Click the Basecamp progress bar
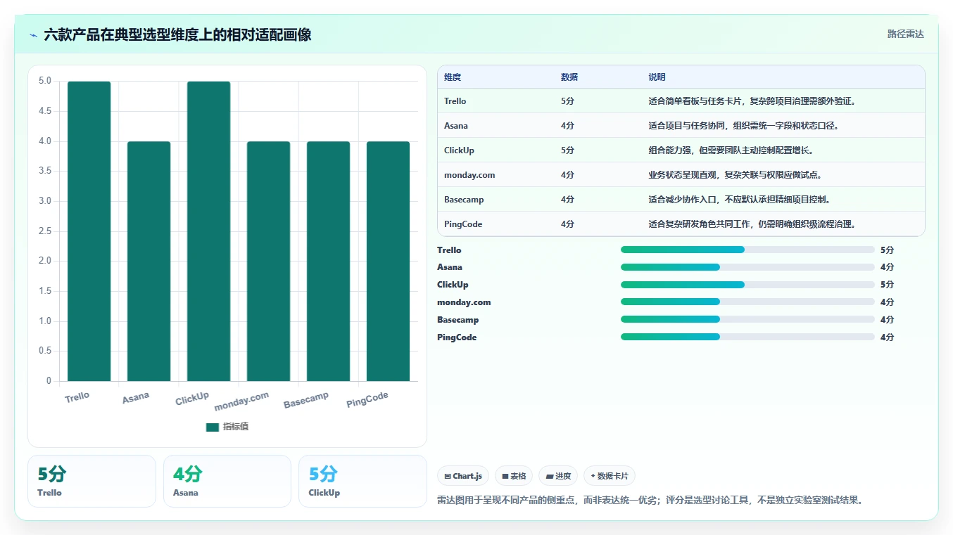The width and height of the screenshot is (953, 535). click(x=747, y=319)
